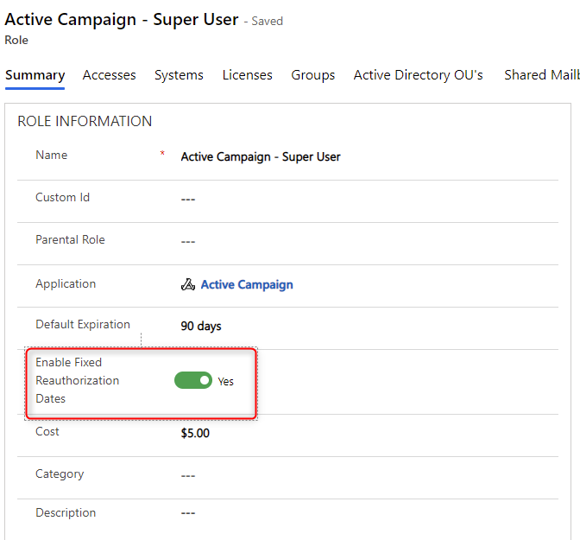Image resolution: width=580 pixels, height=540 pixels.
Task: Select the Licenses tab
Action: coord(247,75)
